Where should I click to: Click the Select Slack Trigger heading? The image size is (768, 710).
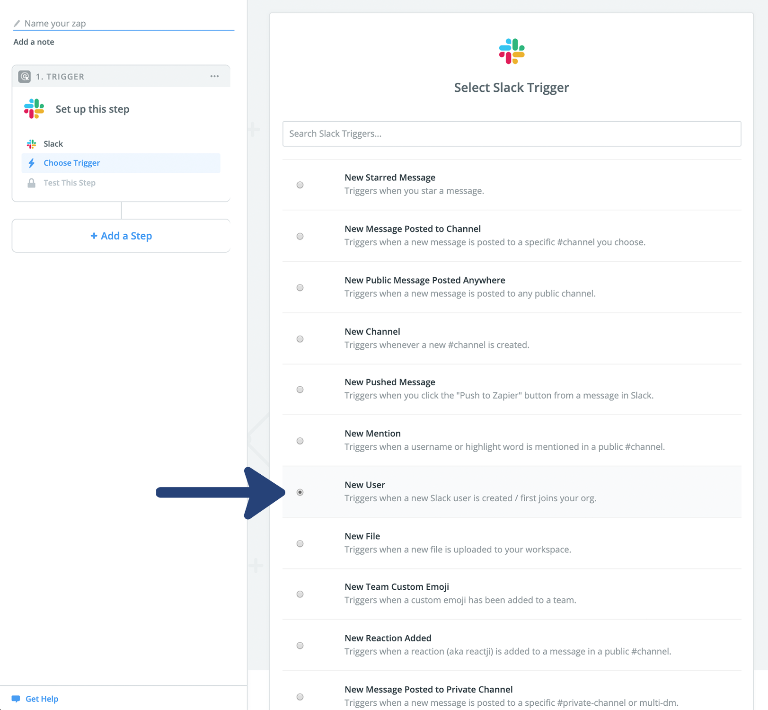tap(512, 88)
